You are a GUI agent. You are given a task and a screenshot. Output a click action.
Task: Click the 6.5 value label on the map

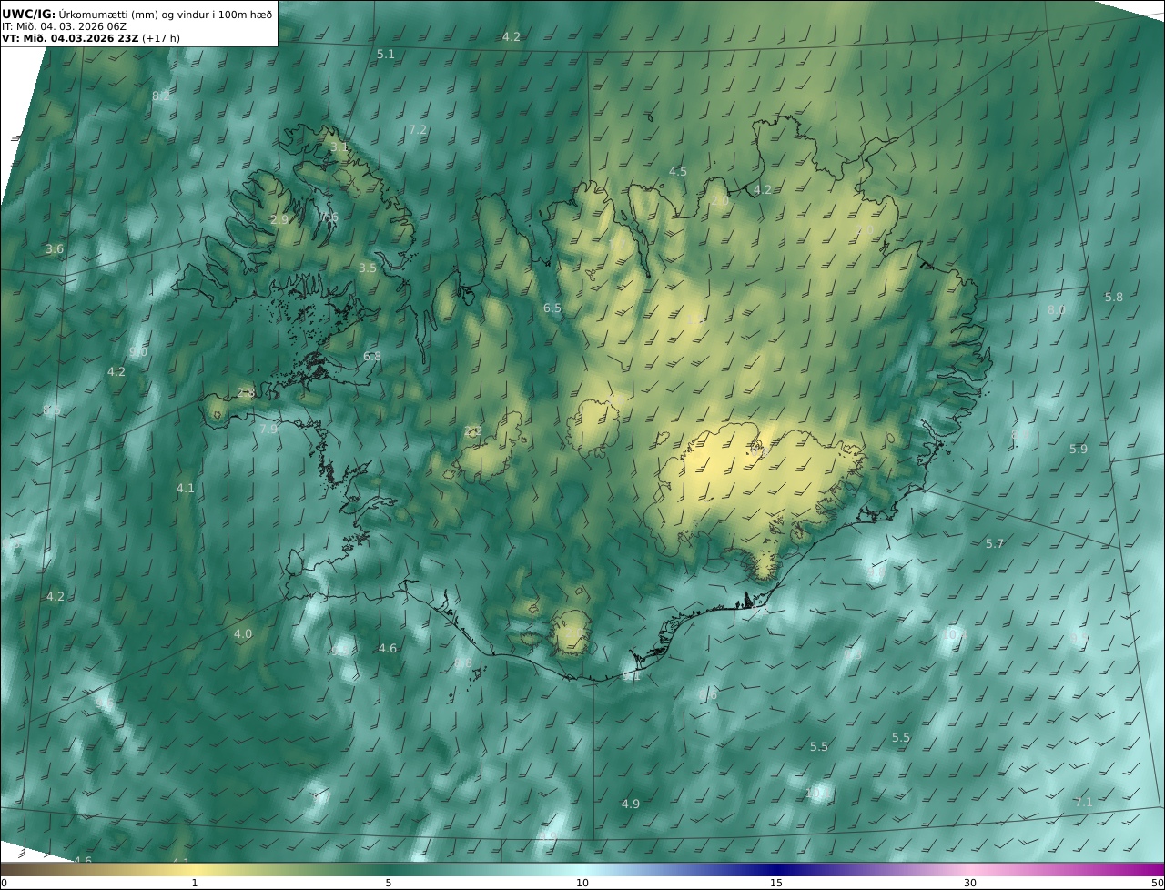pyautogui.click(x=552, y=308)
